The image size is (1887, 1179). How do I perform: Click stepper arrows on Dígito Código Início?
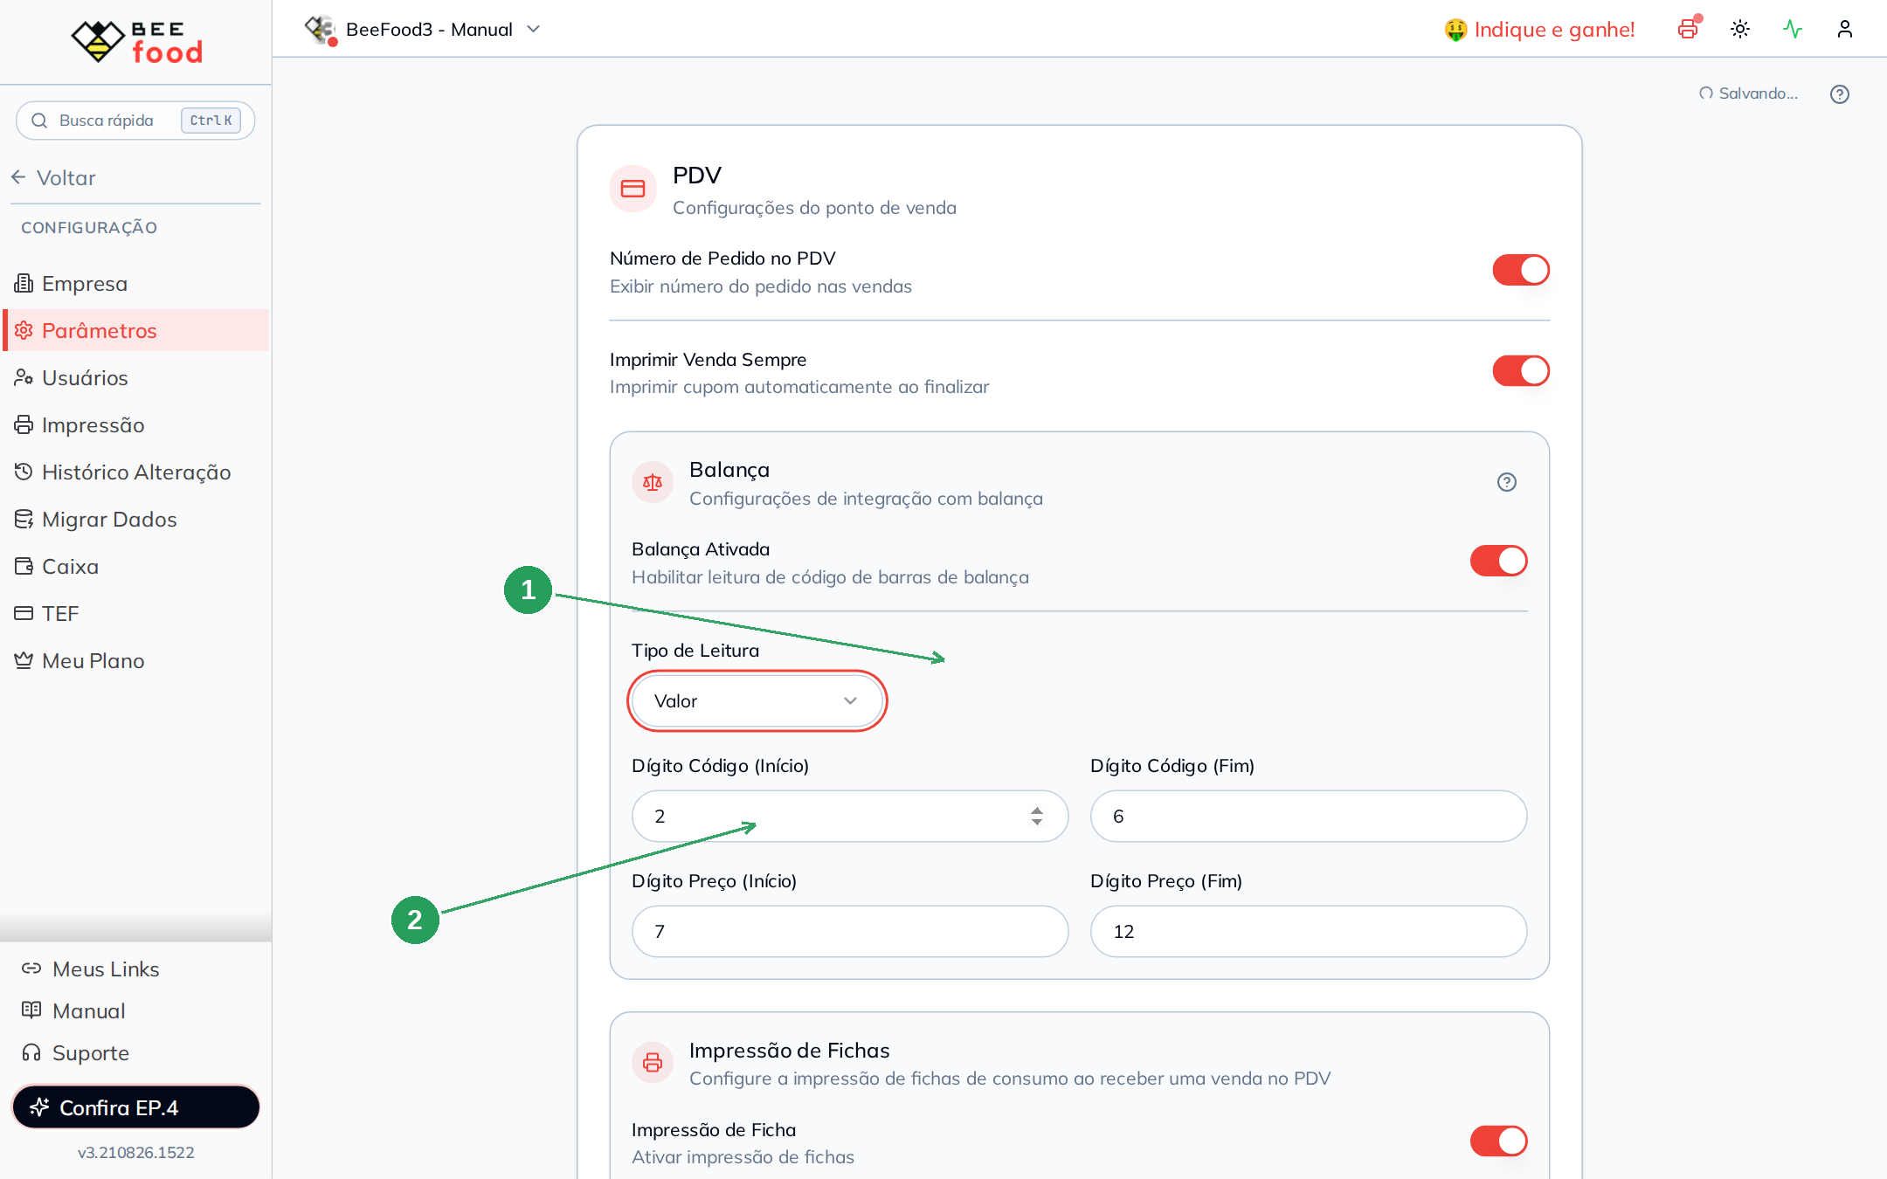[1037, 816]
